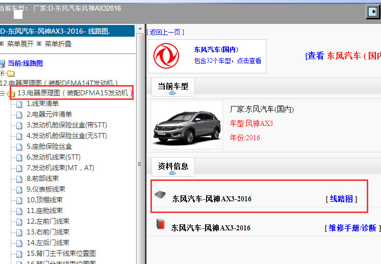381x264 pixels.
Task: Click the 车型:风神AX3 text
Action: pyautogui.click(x=251, y=123)
